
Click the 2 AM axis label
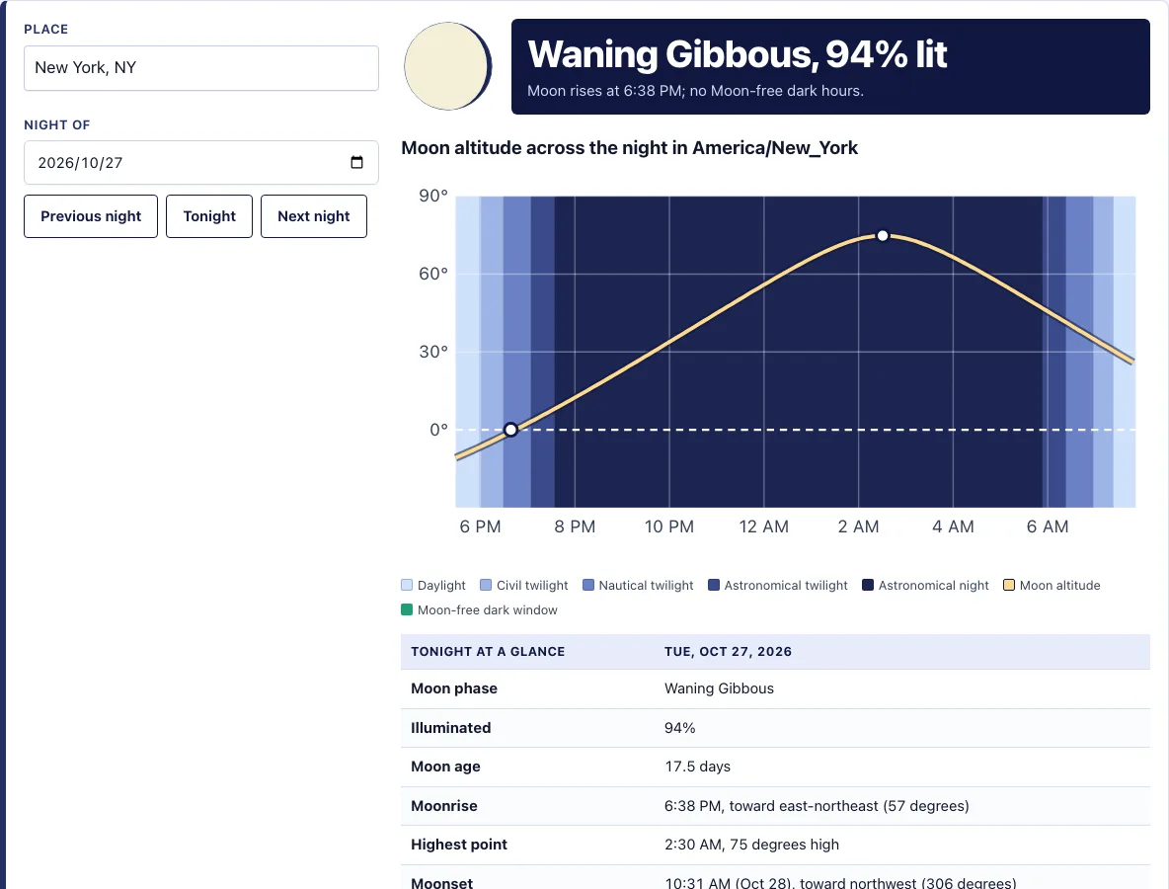[x=858, y=526]
